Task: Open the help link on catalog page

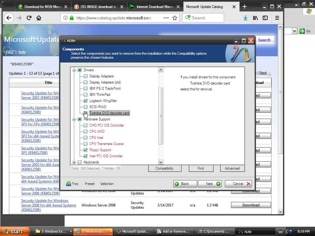Action: click(x=22, y=52)
